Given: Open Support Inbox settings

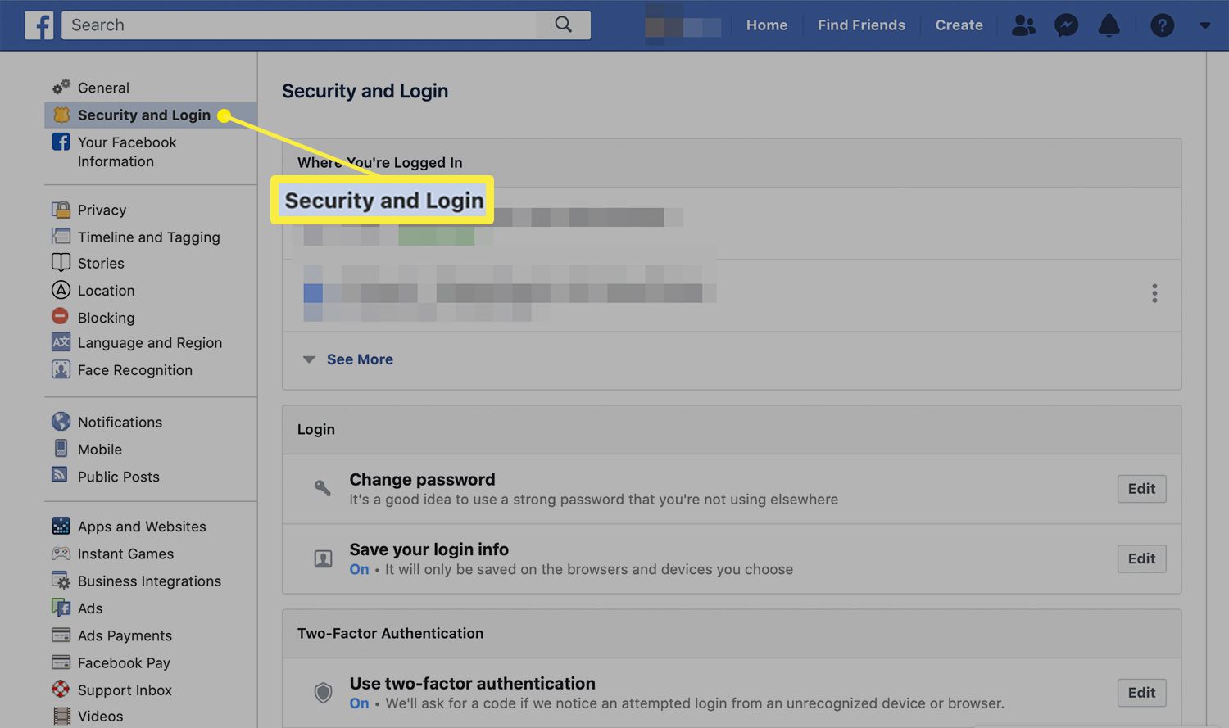Looking at the screenshot, I should pos(125,690).
